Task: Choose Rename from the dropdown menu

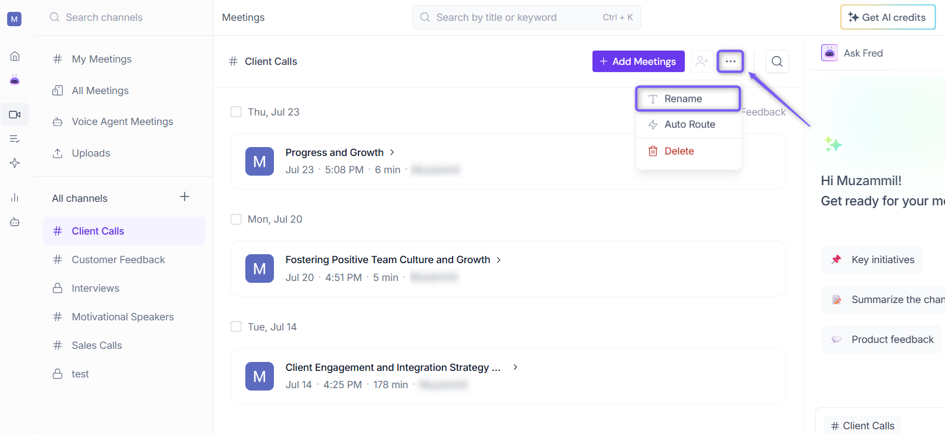Action: [x=688, y=99]
